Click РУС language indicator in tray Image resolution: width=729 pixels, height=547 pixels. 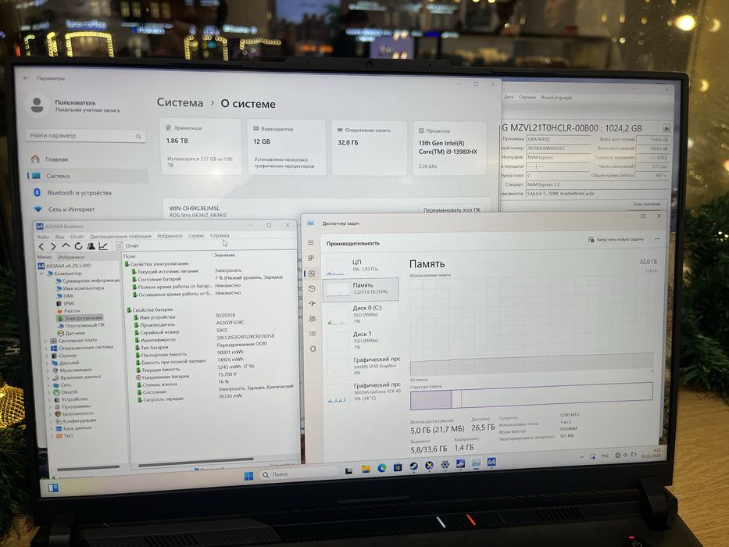click(605, 456)
